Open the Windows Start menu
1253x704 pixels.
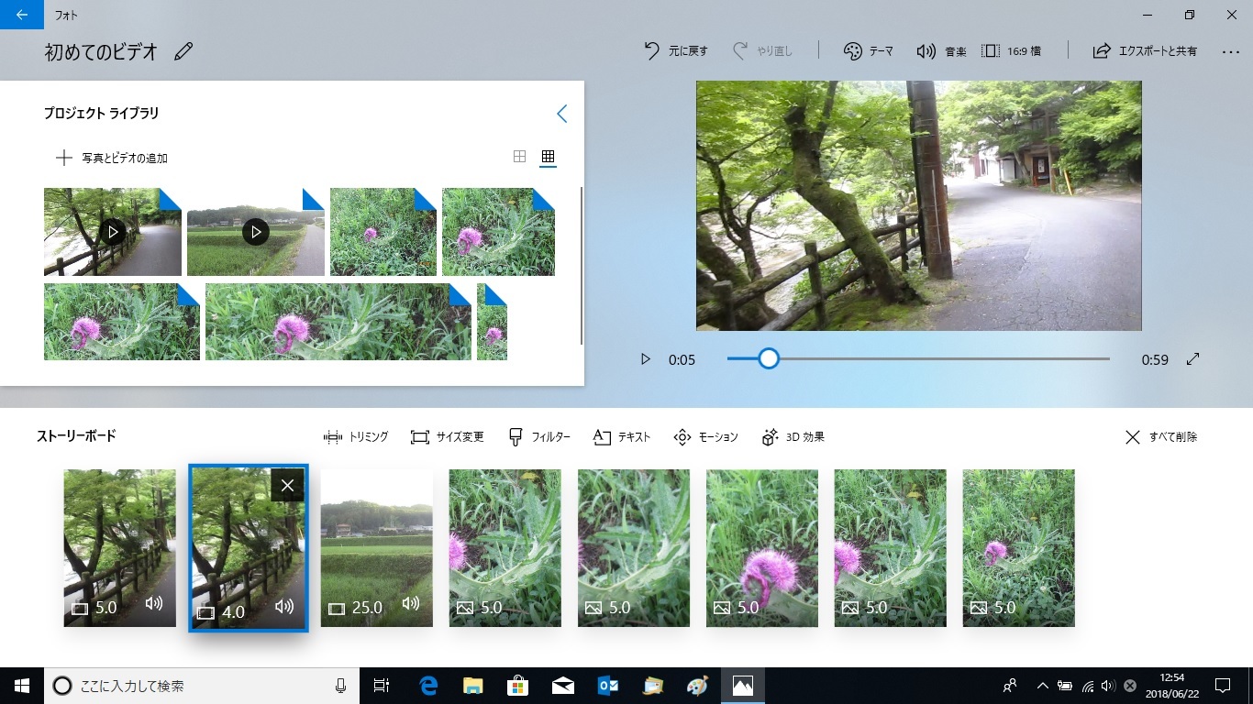click(x=21, y=686)
